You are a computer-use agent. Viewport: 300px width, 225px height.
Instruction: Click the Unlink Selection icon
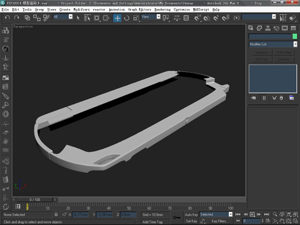click(x=37, y=18)
